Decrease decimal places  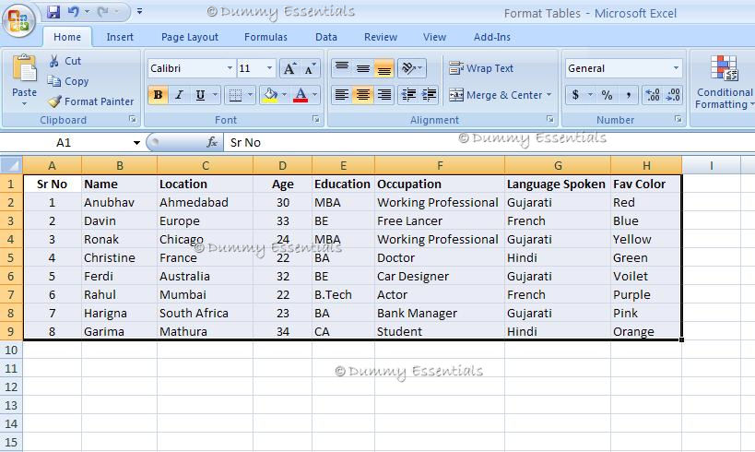point(673,95)
